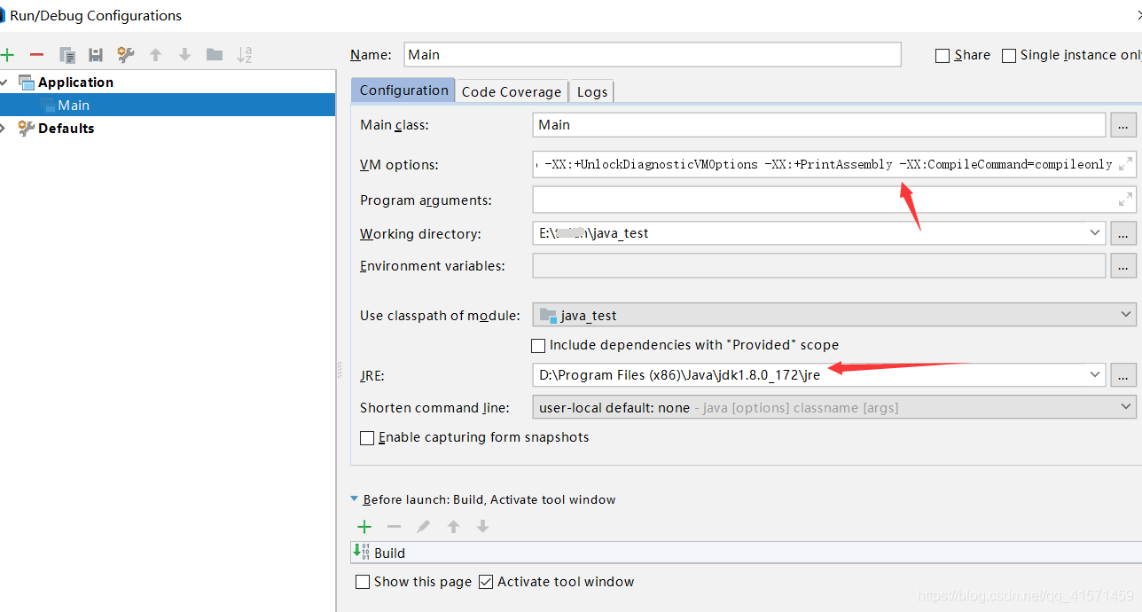Click the browse button for Environment variables

pos(1122,266)
